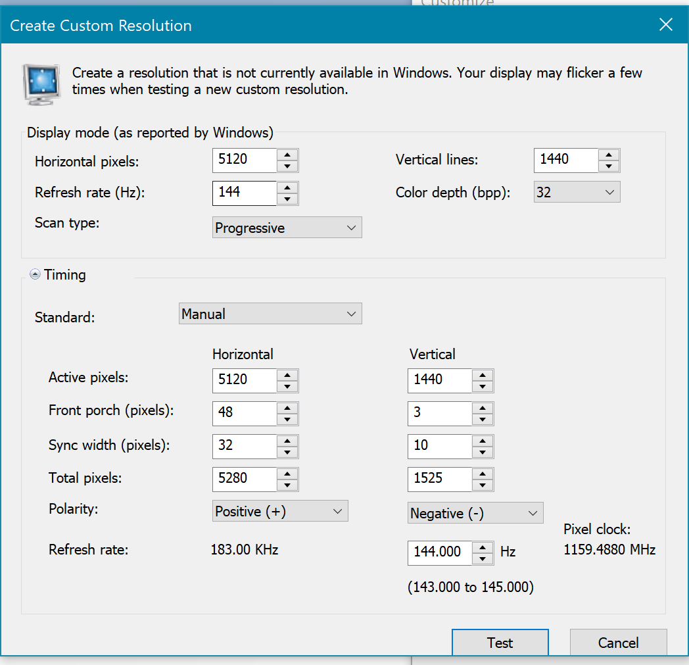Decrease vertical Front porch value
Screen dimensions: 689x665
(x=483, y=419)
